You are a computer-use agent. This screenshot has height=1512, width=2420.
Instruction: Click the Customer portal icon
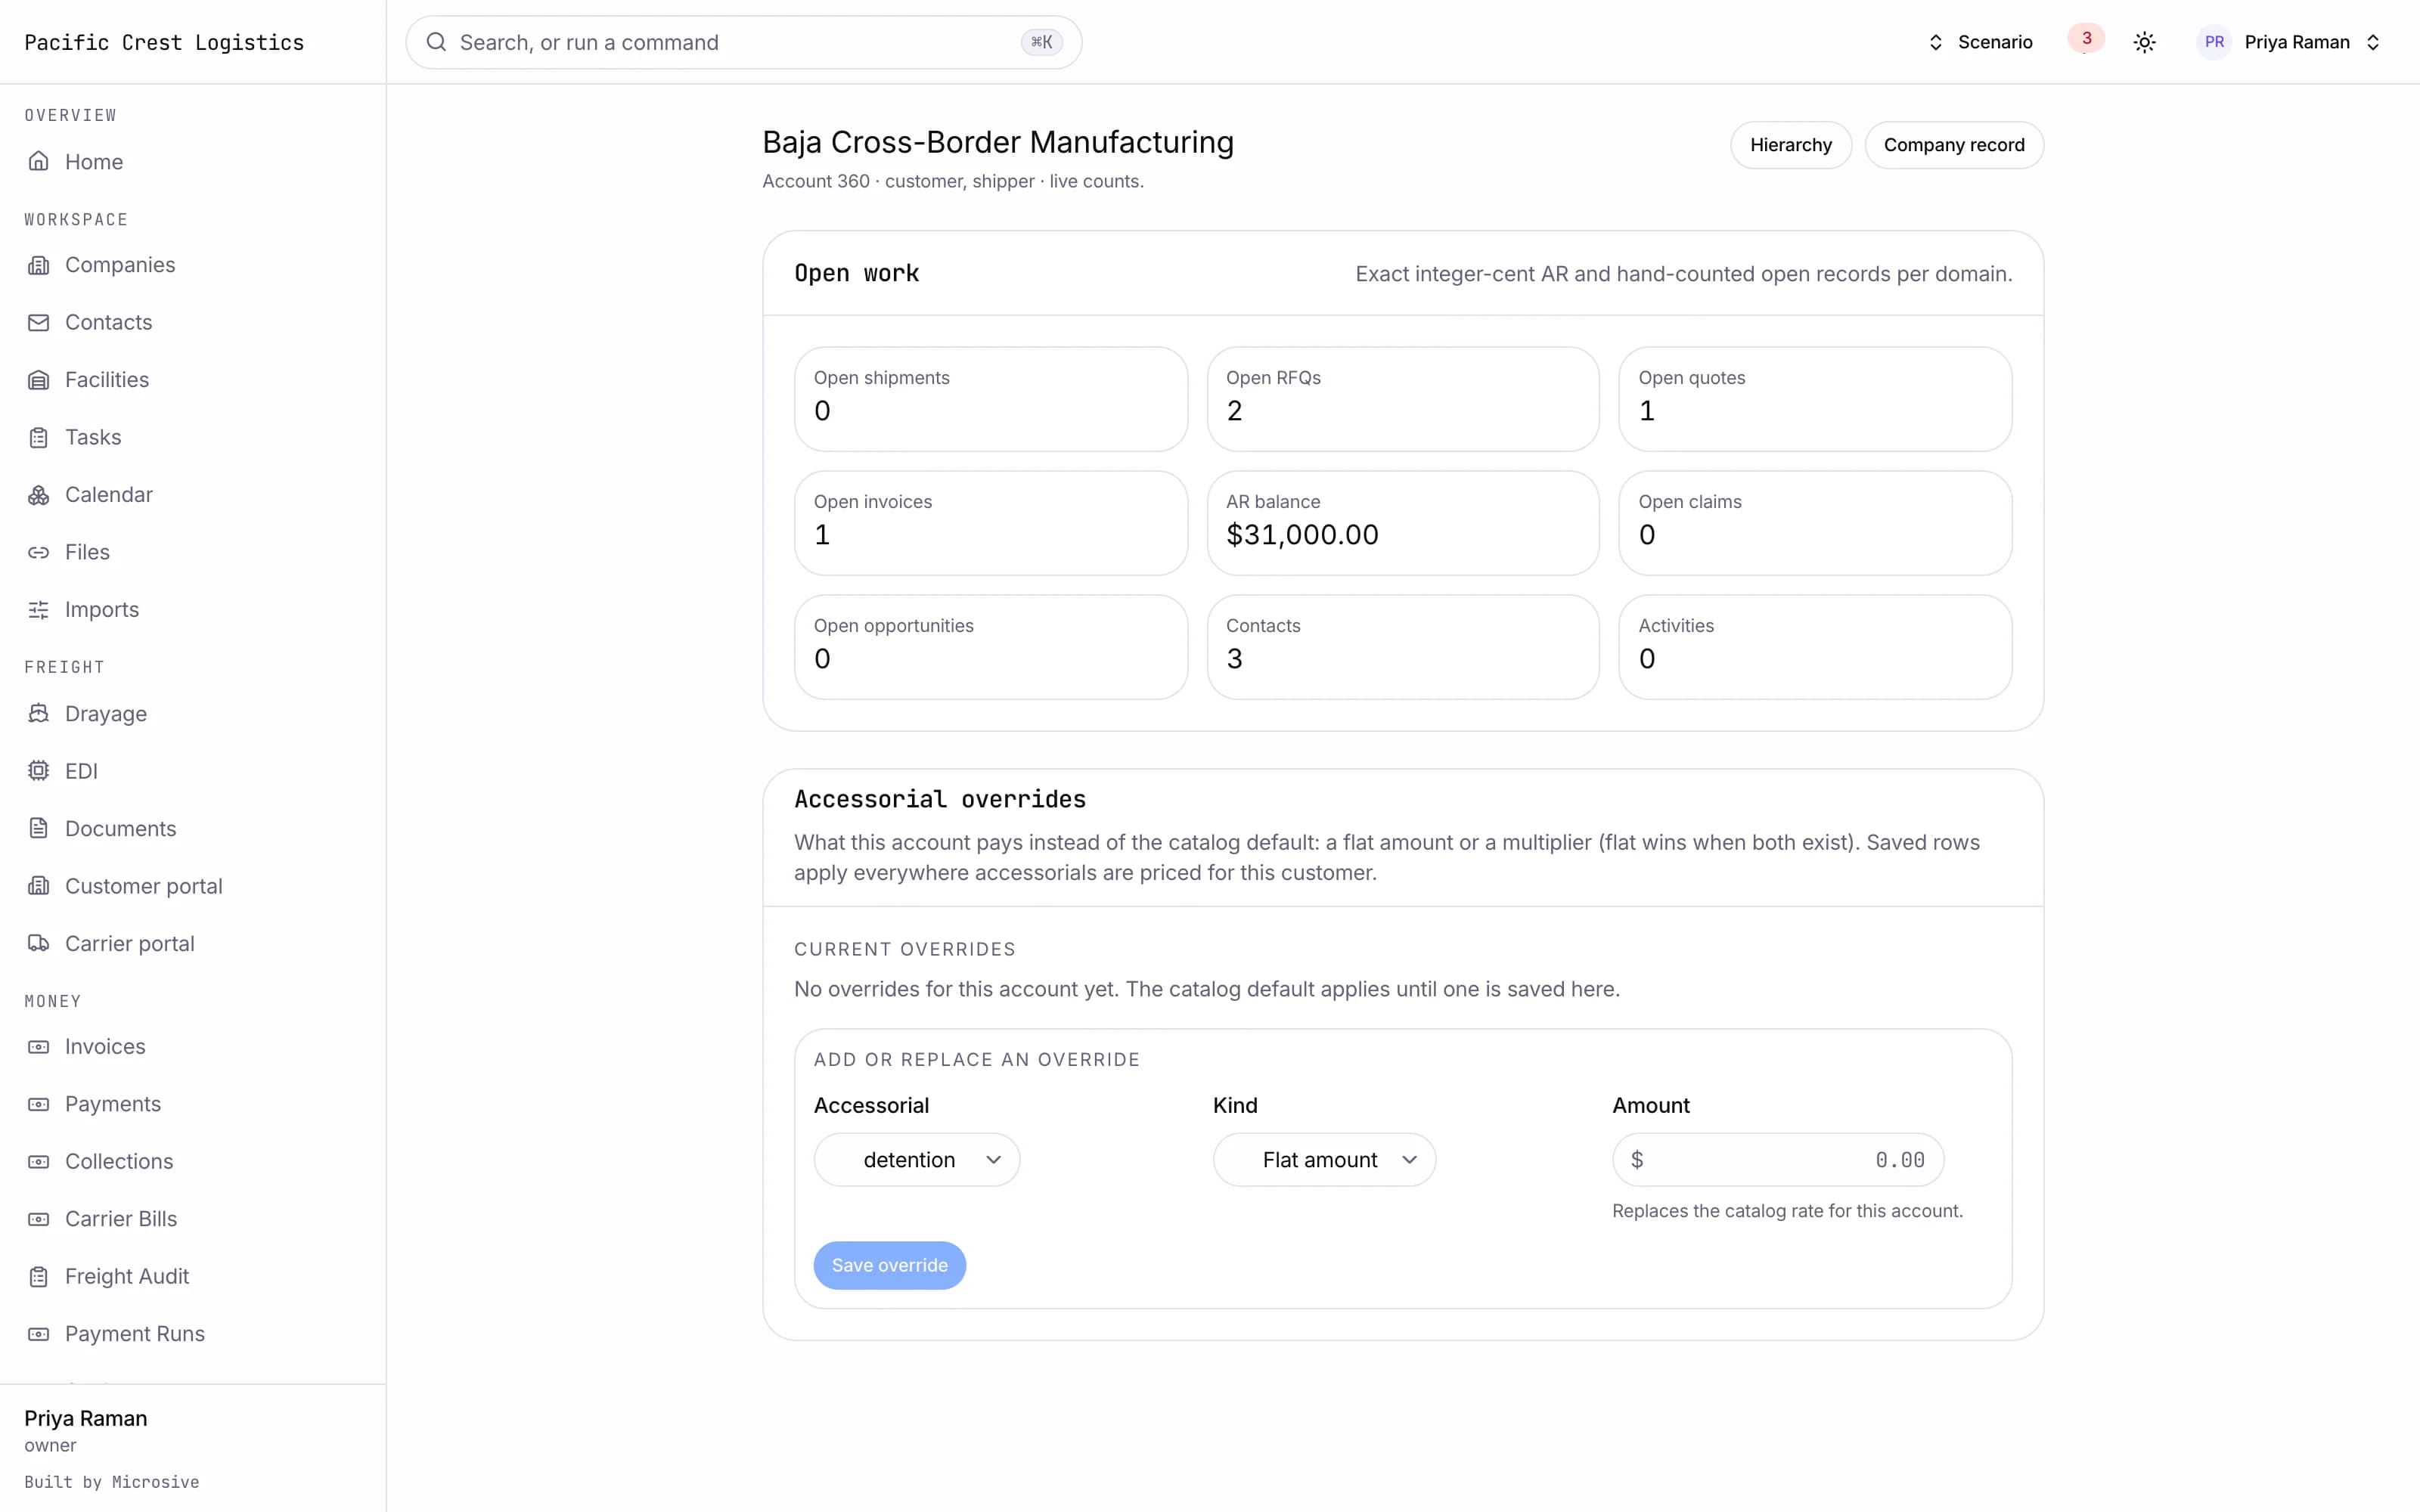(38, 886)
